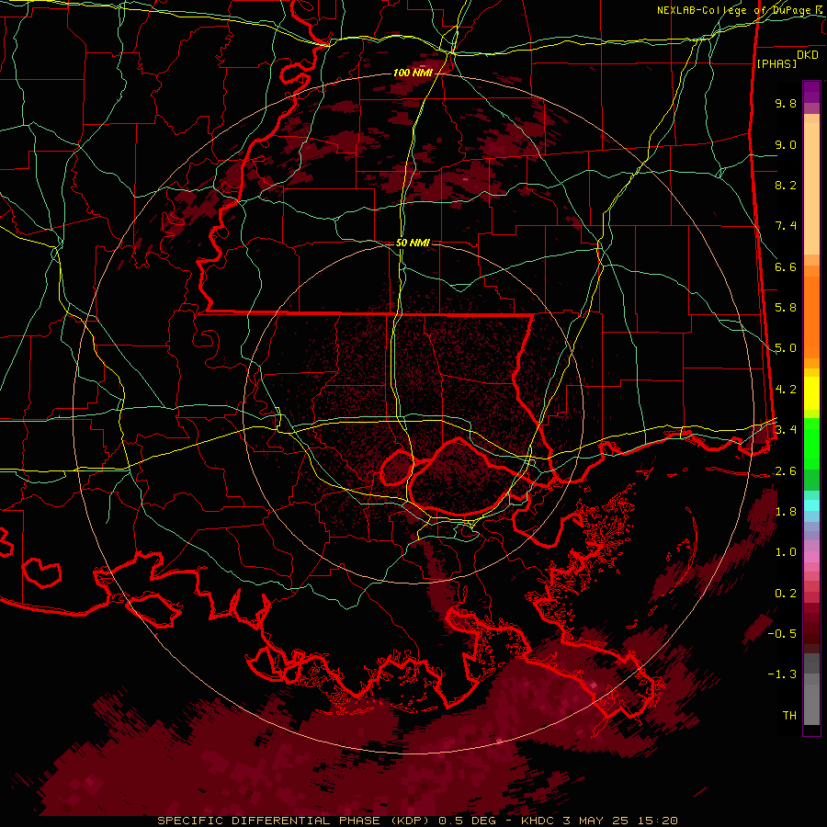The height and width of the screenshot is (827, 827).
Task: Click the 4.2 scale value
Action: pyautogui.click(x=786, y=390)
